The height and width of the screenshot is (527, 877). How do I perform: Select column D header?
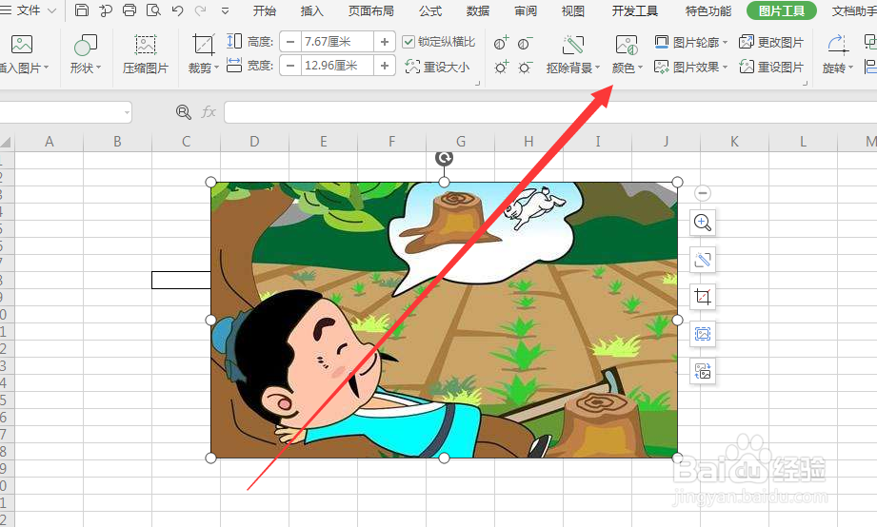click(254, 142)
